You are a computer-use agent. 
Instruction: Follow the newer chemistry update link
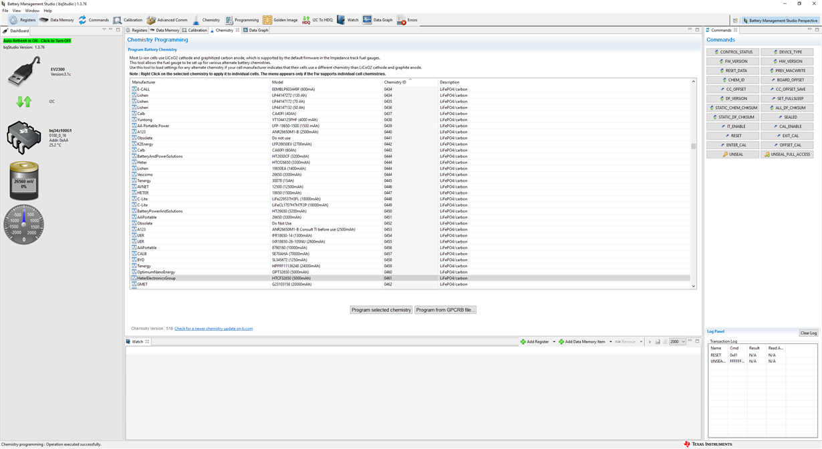213,329
